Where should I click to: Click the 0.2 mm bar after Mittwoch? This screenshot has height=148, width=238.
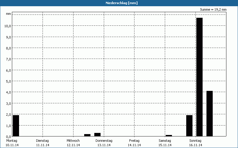pos(87,135)
